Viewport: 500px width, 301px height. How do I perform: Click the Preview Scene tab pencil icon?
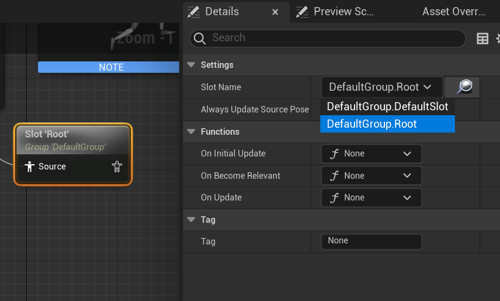click(302, 11)
